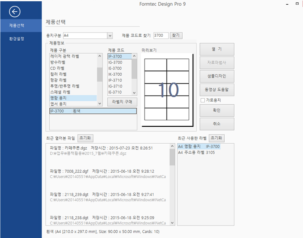Minimize the Formtec Design Pro window
The height and width of the screenshot is (238, 303).
pyautogui.click(x=287, y=4)
